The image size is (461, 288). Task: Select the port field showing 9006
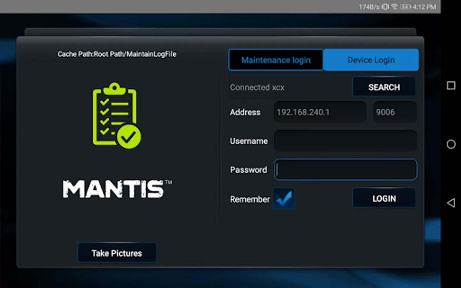(x=395, y=112)
